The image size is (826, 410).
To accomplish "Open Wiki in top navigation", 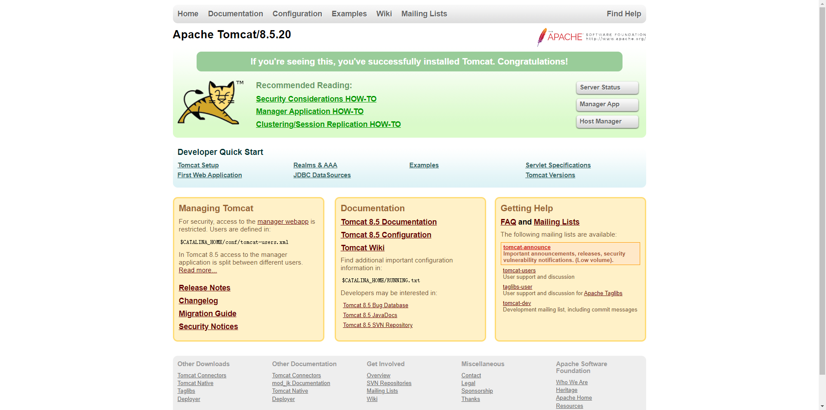I will click(x=384, y=14).
